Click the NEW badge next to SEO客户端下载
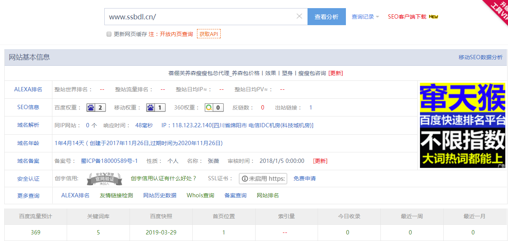Image resolution: width=508 pixels, height=241 pixels. pos(434,16)
